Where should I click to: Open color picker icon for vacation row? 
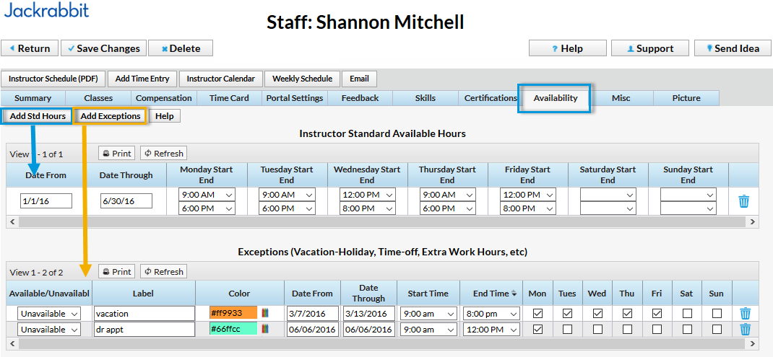pos(265,313)
